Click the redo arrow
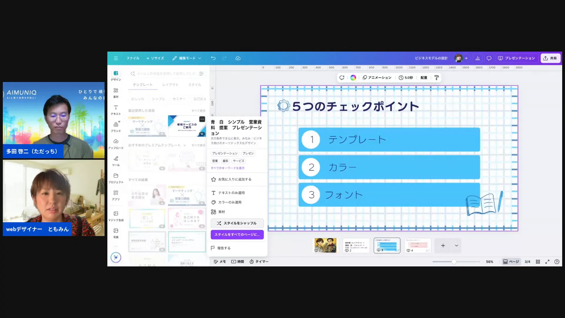 click(224, 58)
